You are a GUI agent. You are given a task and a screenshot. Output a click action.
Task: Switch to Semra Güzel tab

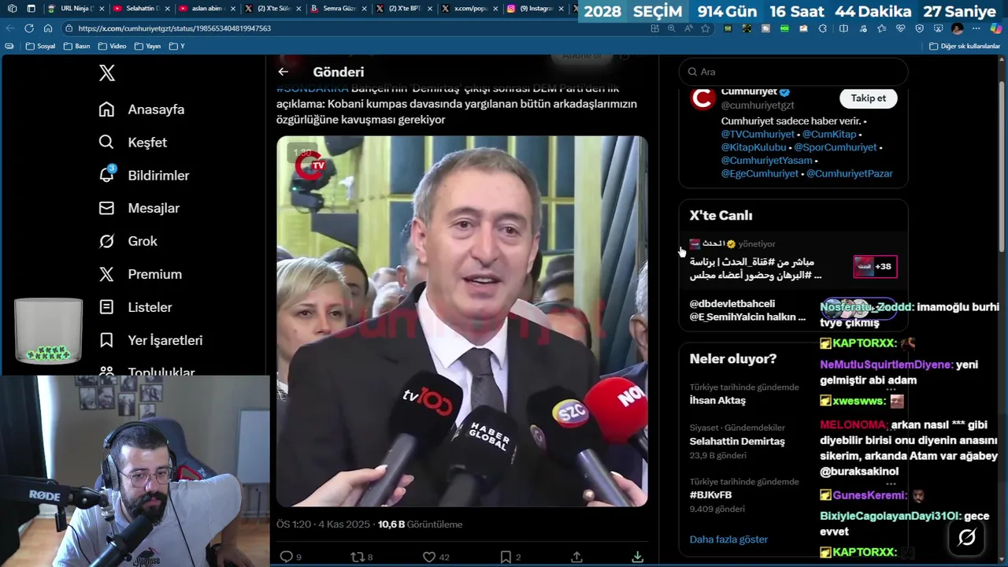coord(339,9)
